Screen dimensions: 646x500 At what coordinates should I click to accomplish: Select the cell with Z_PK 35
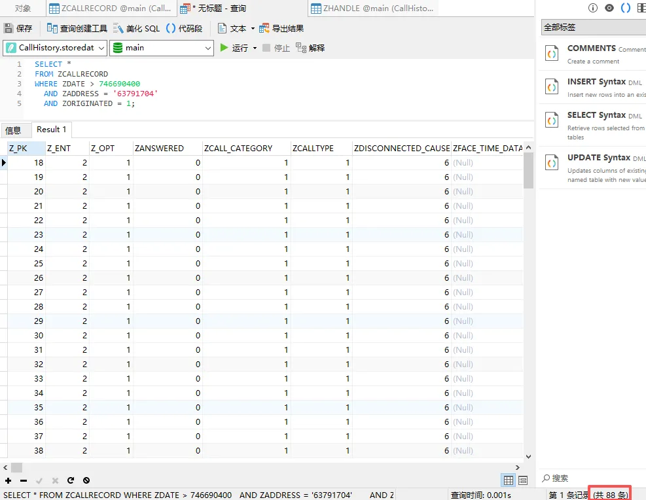point(26,407)
